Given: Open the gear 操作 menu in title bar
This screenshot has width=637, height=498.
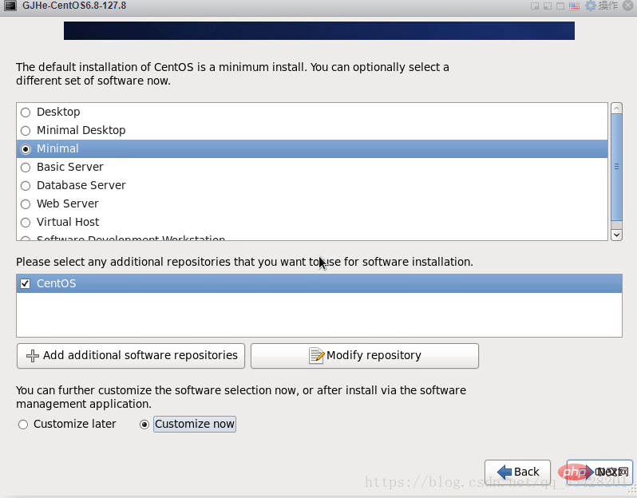Looking at the screenshot, I should tap(602, 6).
